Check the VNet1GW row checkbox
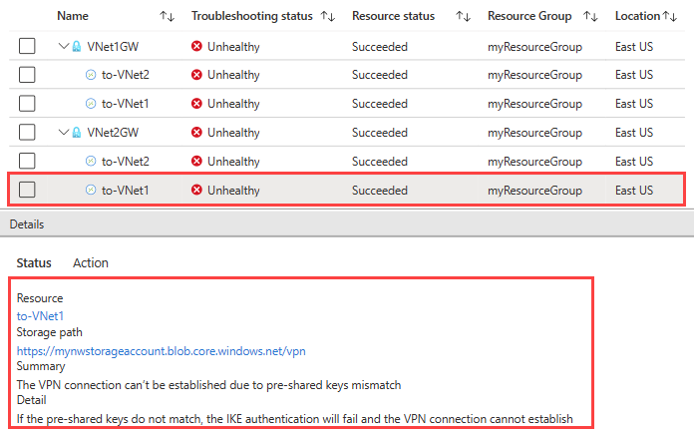 coord(27,46)
